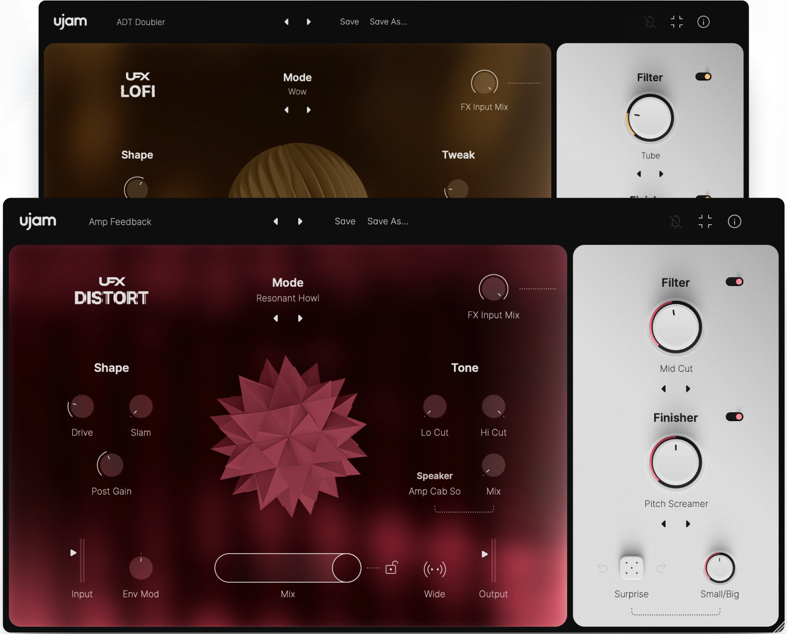Click the redo arrow near Small/Big knob
Image resolution: width=787 pixels, height=634 pixels.
pyautogui.click(x=661, y=567)
